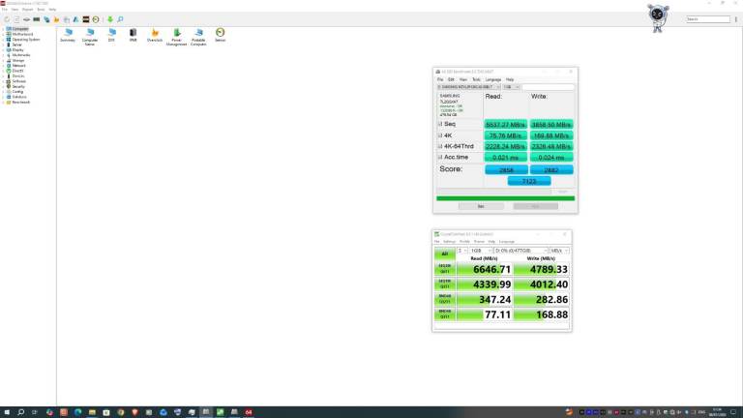Image resolution: width=743 pixels, height=418 pixels.
Task: Toggle the Seq test checkbox in AS SSD
Action: [x=439, y=124]
